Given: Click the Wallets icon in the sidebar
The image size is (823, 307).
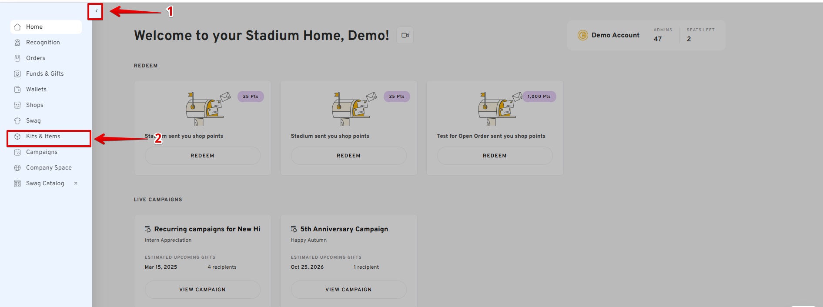Looking at the screenshot, I should (17, 90).
